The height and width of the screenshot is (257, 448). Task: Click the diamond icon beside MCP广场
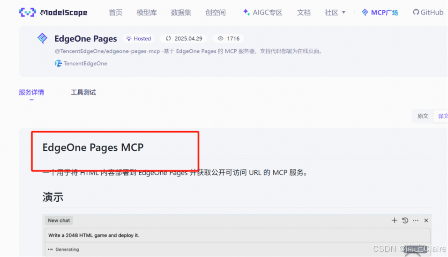click(365, 12)
